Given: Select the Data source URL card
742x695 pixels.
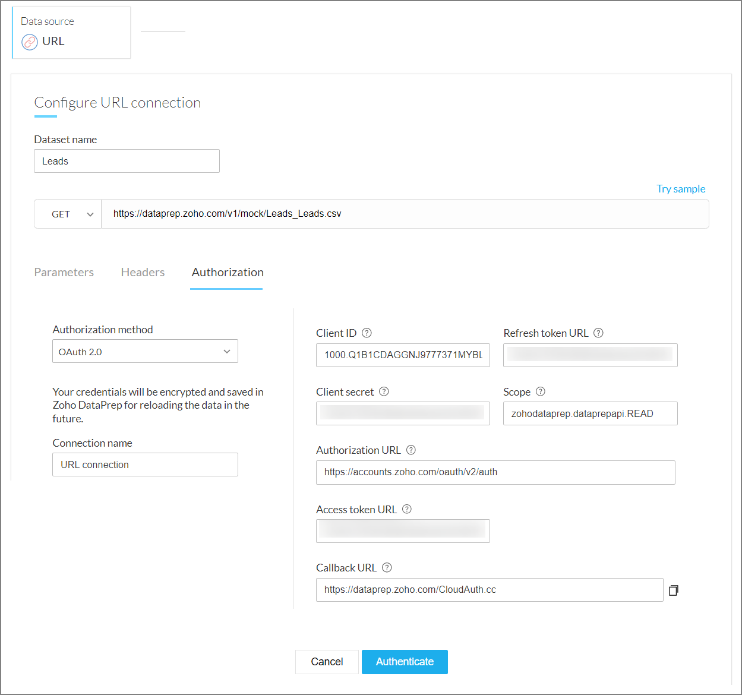Looking at the screenshot, I should tap(71, 33).
